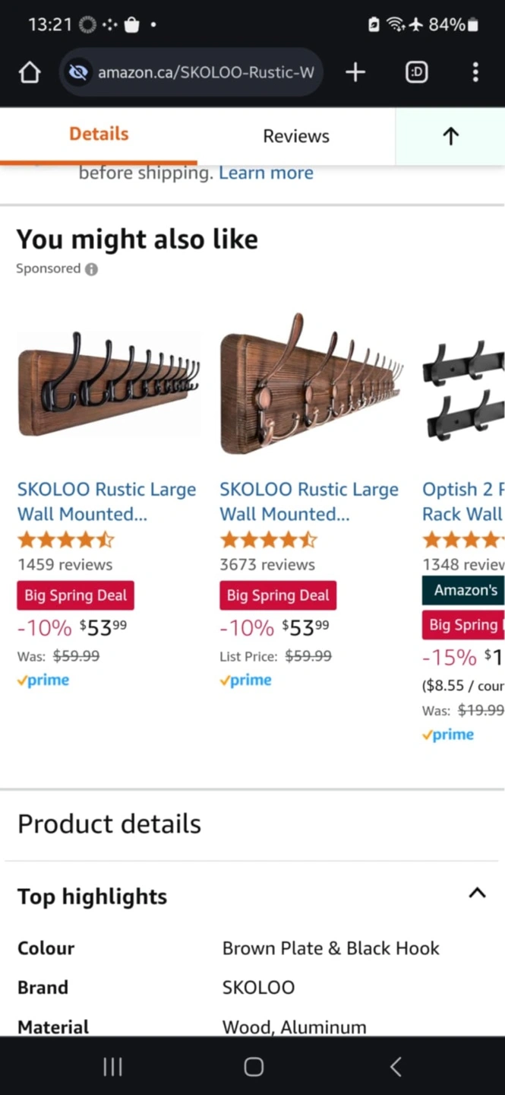Open the tab switcher icon
The image size is (505, 1095).
(x=416, y=72)
